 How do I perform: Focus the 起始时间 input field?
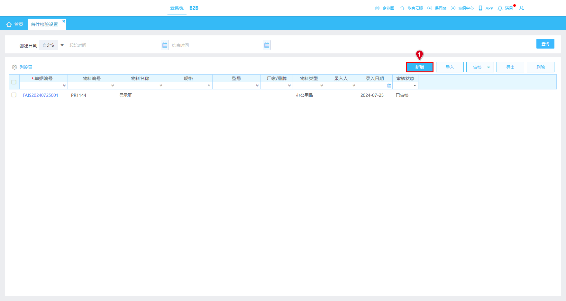click(x=114, y=45)
